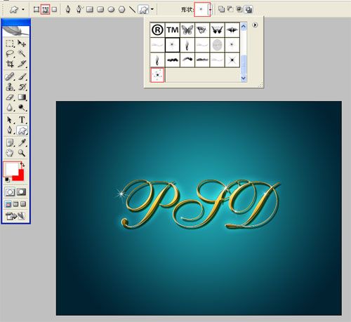The height and width of the screenshot is (322, 351).
Task: Pick the registered trademark ® shape
Action: coord(157,29)
